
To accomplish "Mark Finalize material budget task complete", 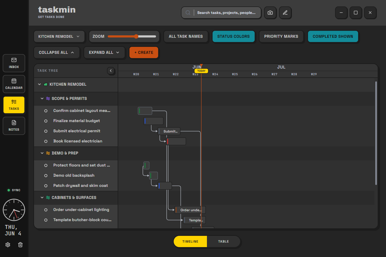I will 46,121.
